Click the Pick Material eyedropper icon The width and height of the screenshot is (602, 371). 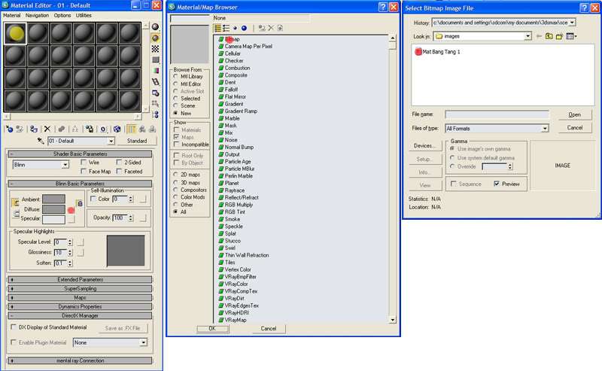(41, 141)
